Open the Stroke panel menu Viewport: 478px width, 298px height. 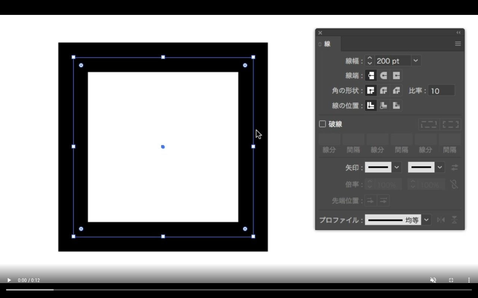[x=458, y=44]
